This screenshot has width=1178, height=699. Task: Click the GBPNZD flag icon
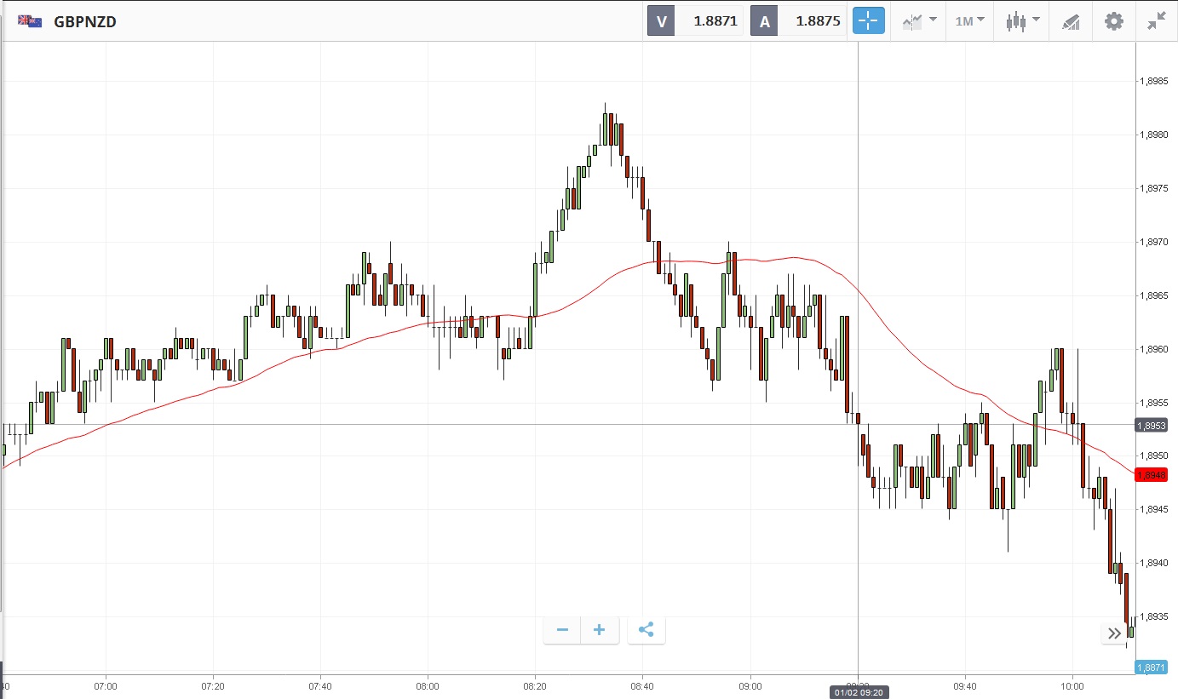(x=30, y=21)
